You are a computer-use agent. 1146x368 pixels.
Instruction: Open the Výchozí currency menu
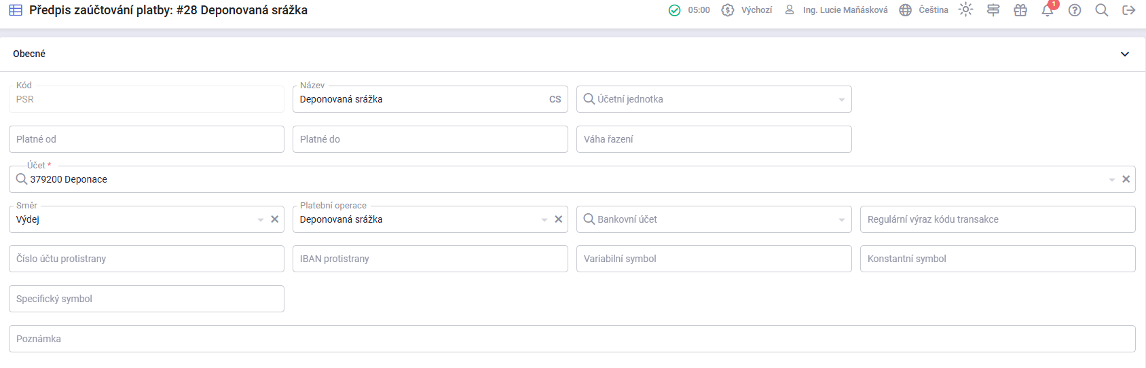point(747,10)
